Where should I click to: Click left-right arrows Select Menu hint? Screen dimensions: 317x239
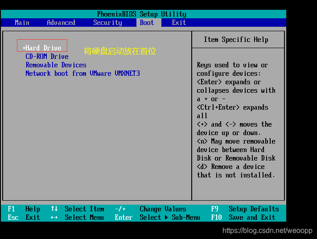(78, 217)
